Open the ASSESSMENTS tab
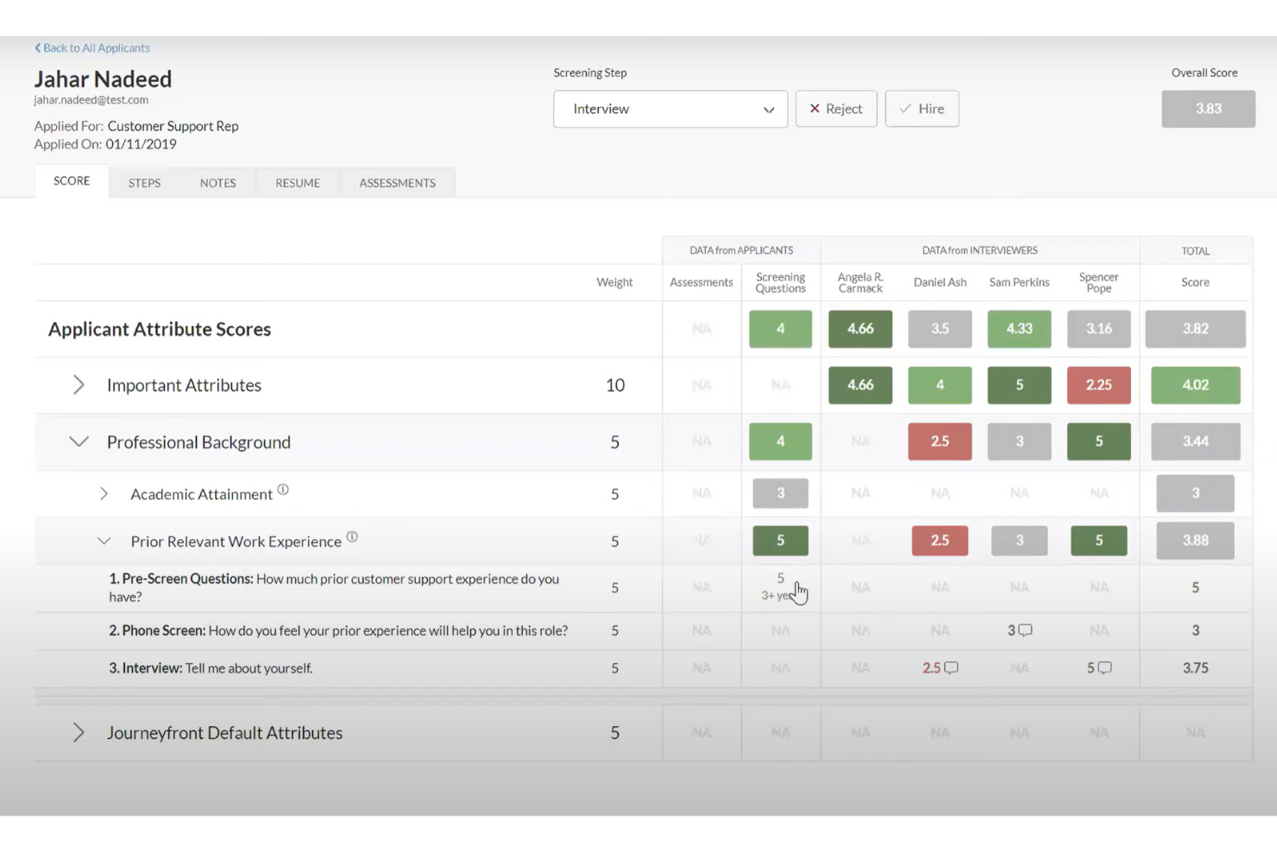Screen dimensions: 1277x852 point(397,182)
